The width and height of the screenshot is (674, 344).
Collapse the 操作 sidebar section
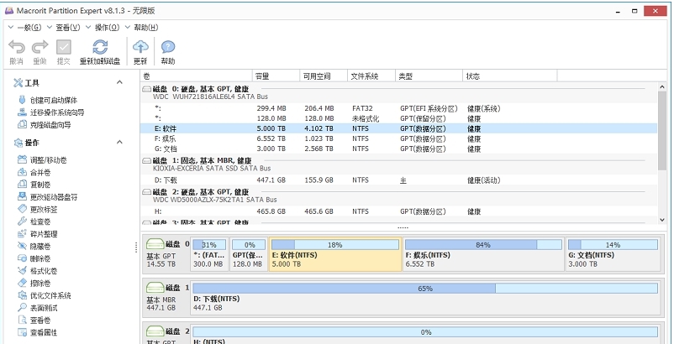click(119, 143)
